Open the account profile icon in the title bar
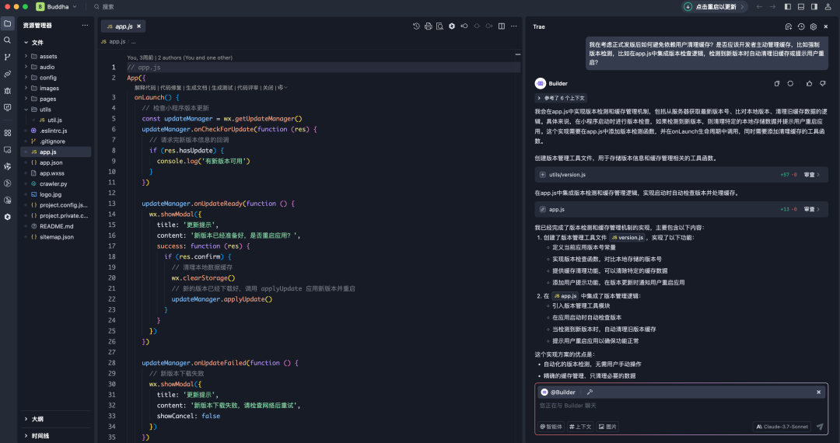The image size is (840, 443). (828, 7)
